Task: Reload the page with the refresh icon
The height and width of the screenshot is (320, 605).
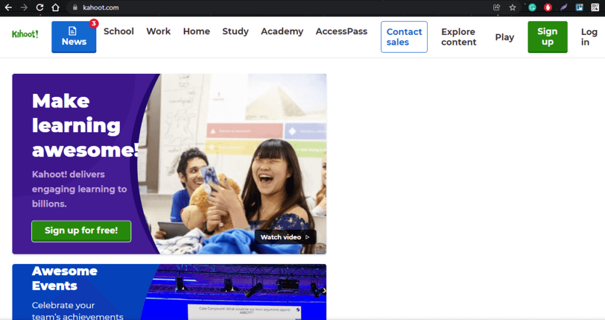Action: pyautogui.click(x=40, y=8)
